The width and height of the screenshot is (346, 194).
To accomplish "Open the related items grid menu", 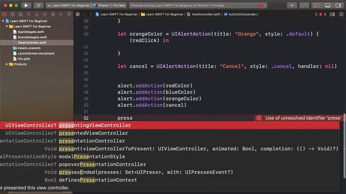I will (77, 15).
